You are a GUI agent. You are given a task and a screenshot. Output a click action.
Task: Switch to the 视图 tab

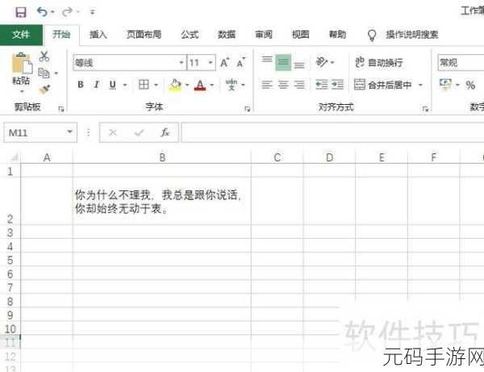click(301, 34)
